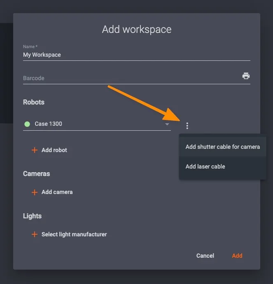Screen dimensions: 273x284
Task: Click the Case 1300 robot name
Action: (48, 124)
